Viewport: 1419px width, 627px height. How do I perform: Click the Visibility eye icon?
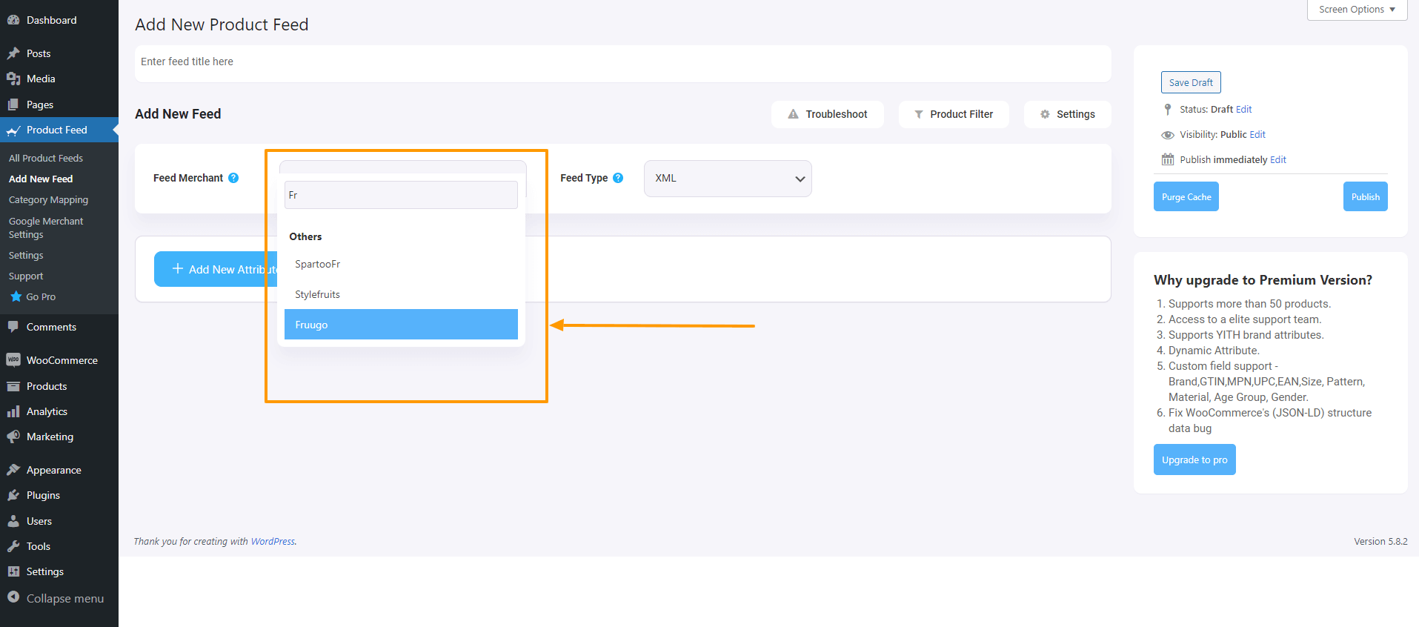pyautogui.click(x=1168, y=135)
